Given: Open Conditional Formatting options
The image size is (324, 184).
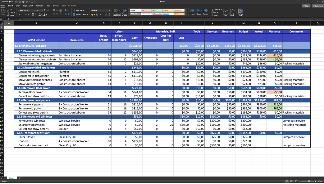Looking at the screenshot, I should click(116, 12).
